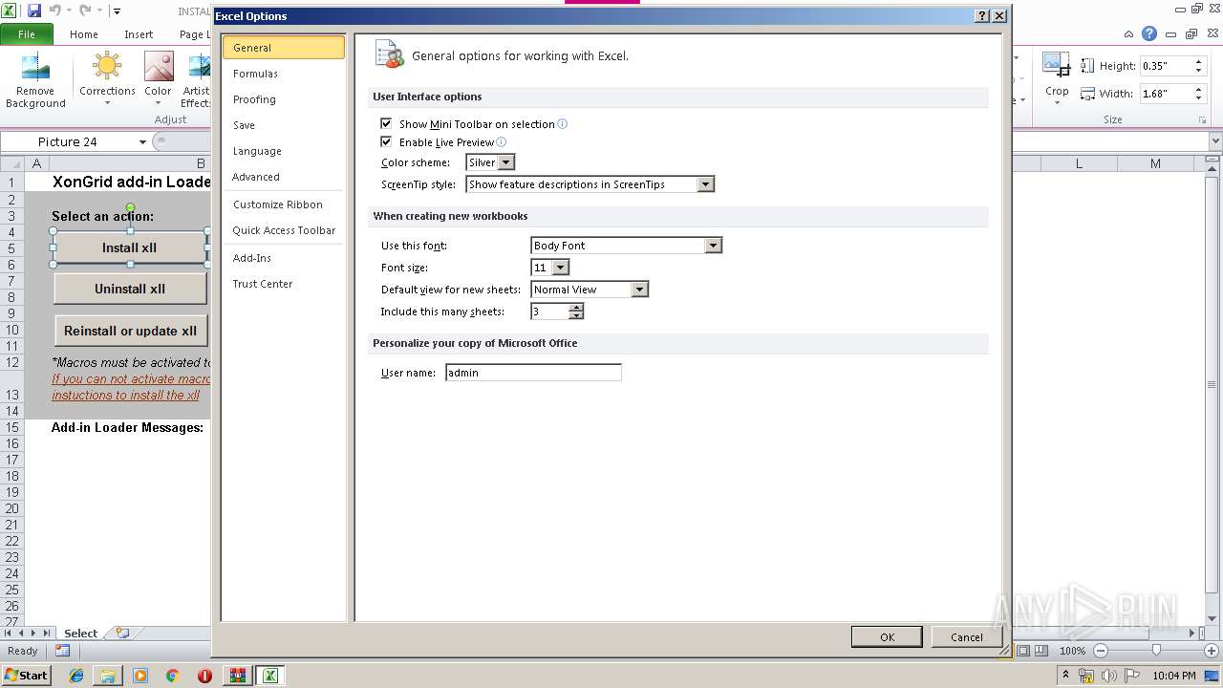Open the Color picture adjustment icon

click(158, 66)
